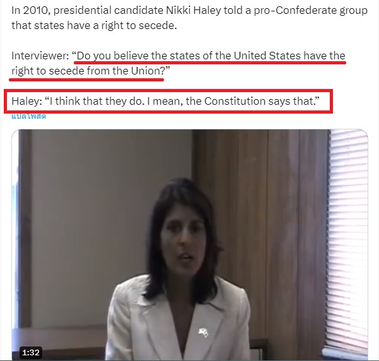Click the Thai translate post link
The width and height of the screenshot is (379, 361).
tap(28, 116)
